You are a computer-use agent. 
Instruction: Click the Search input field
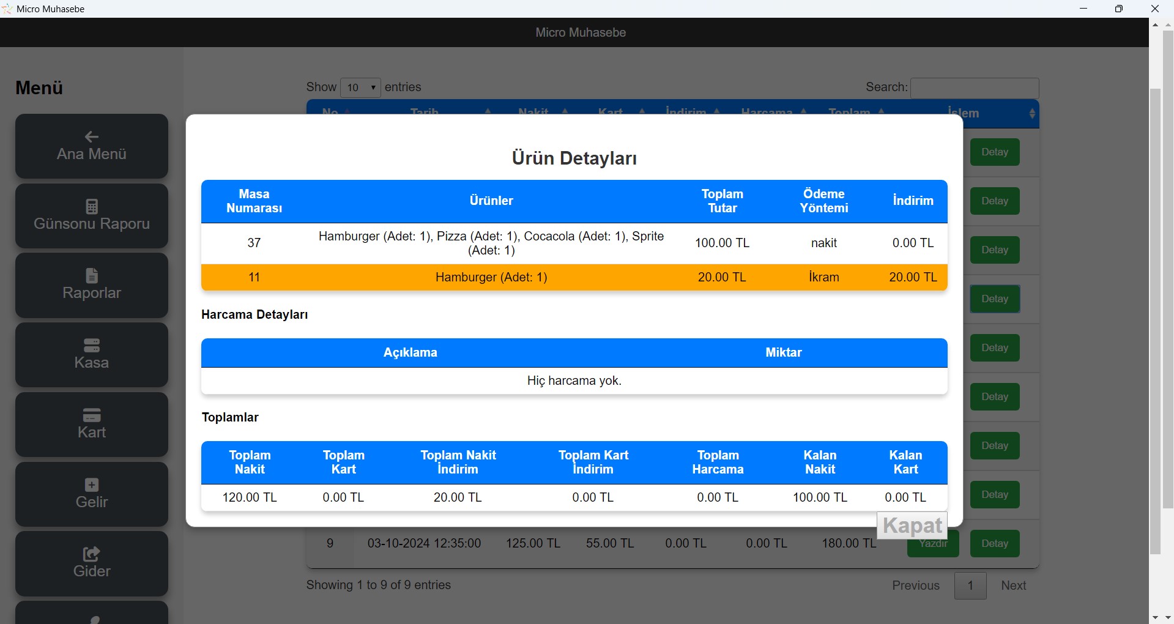click(x=975, y=87)
